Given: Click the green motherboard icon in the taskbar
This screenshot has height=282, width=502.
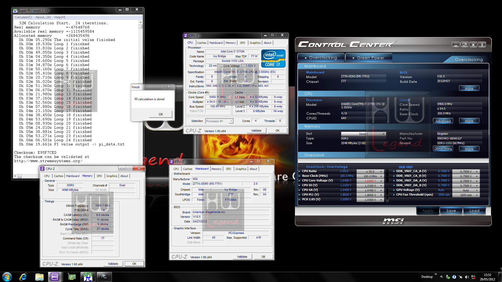Looking at the screenshot, I should point(72,277).
